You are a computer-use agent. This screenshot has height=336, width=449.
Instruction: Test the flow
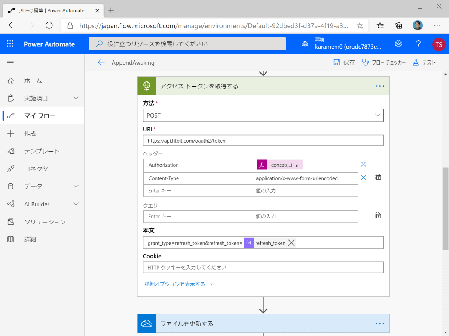click(x=424, y=62)
